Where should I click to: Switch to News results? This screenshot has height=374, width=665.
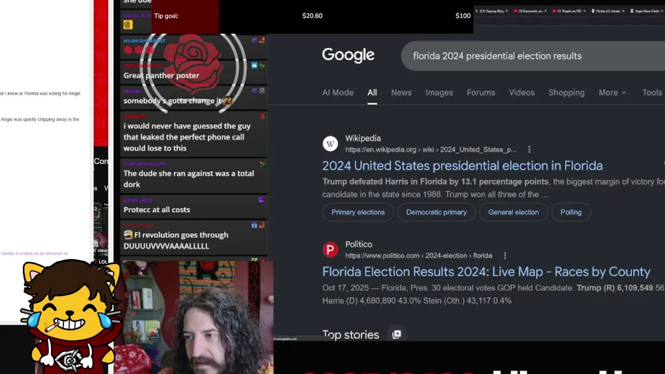click(401, 92)
